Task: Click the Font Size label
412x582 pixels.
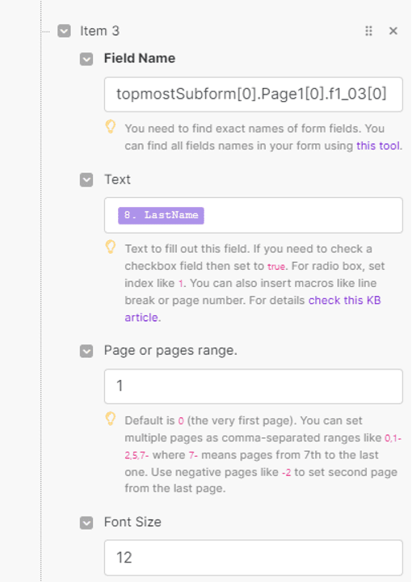Action: point(132,522)
